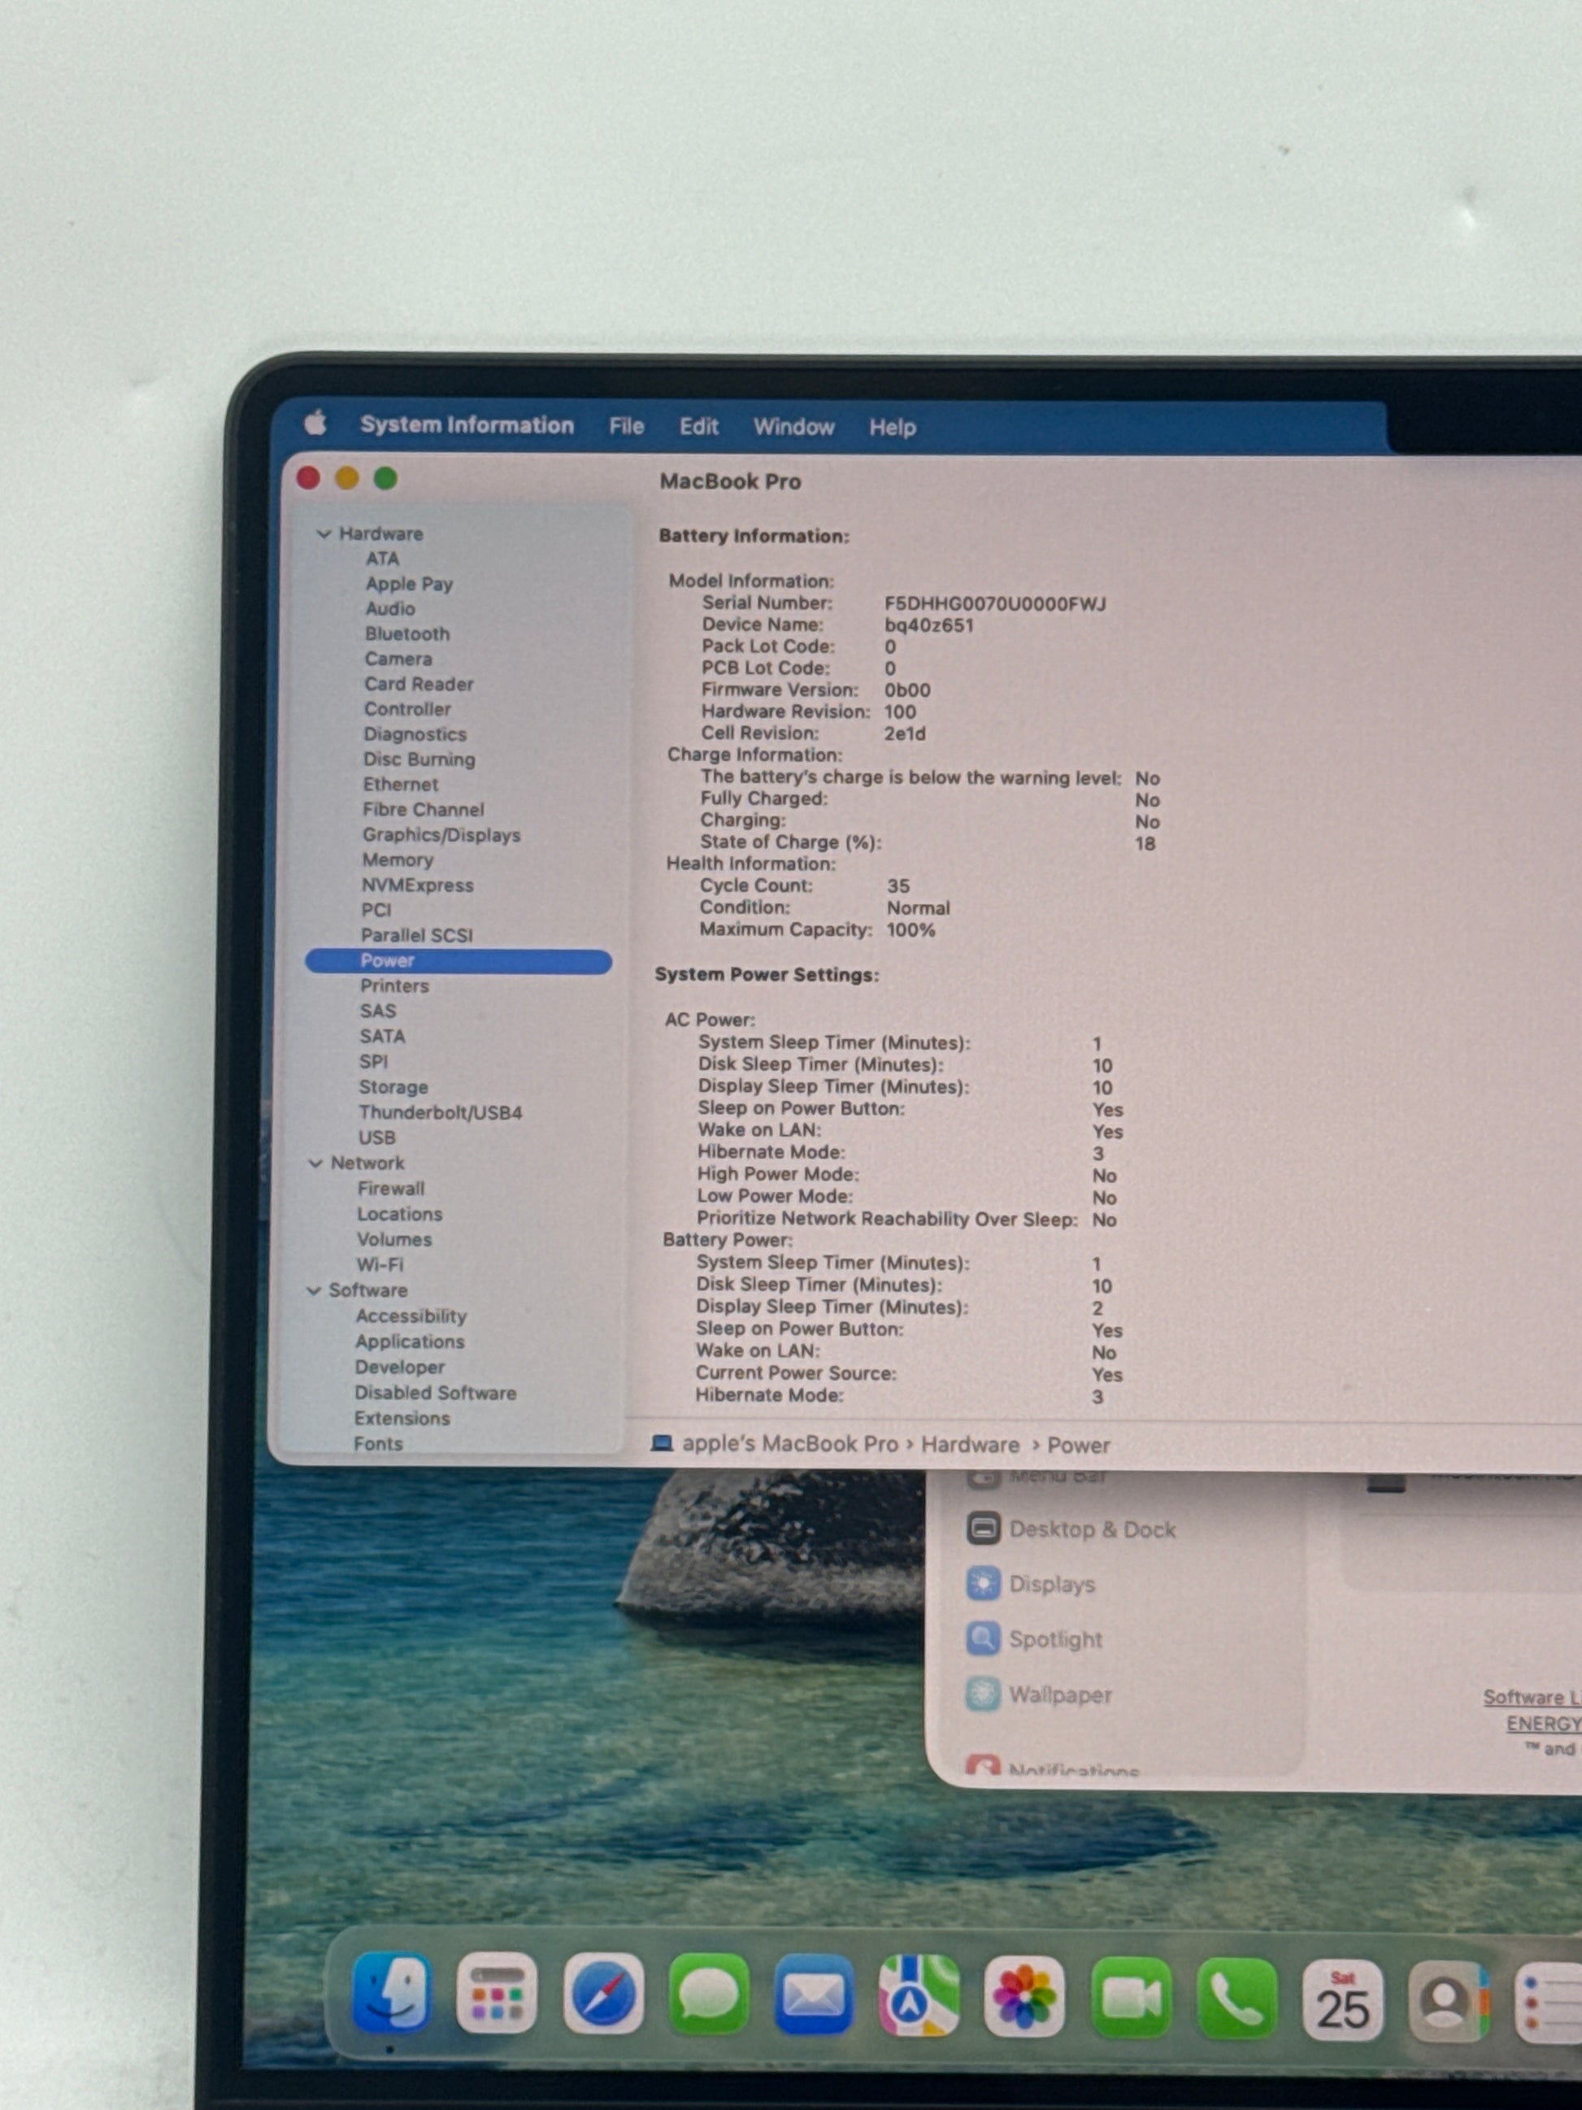
Task: Select Storage in the sidebar
Action: pyautogui.click(x=393, y=1087)
